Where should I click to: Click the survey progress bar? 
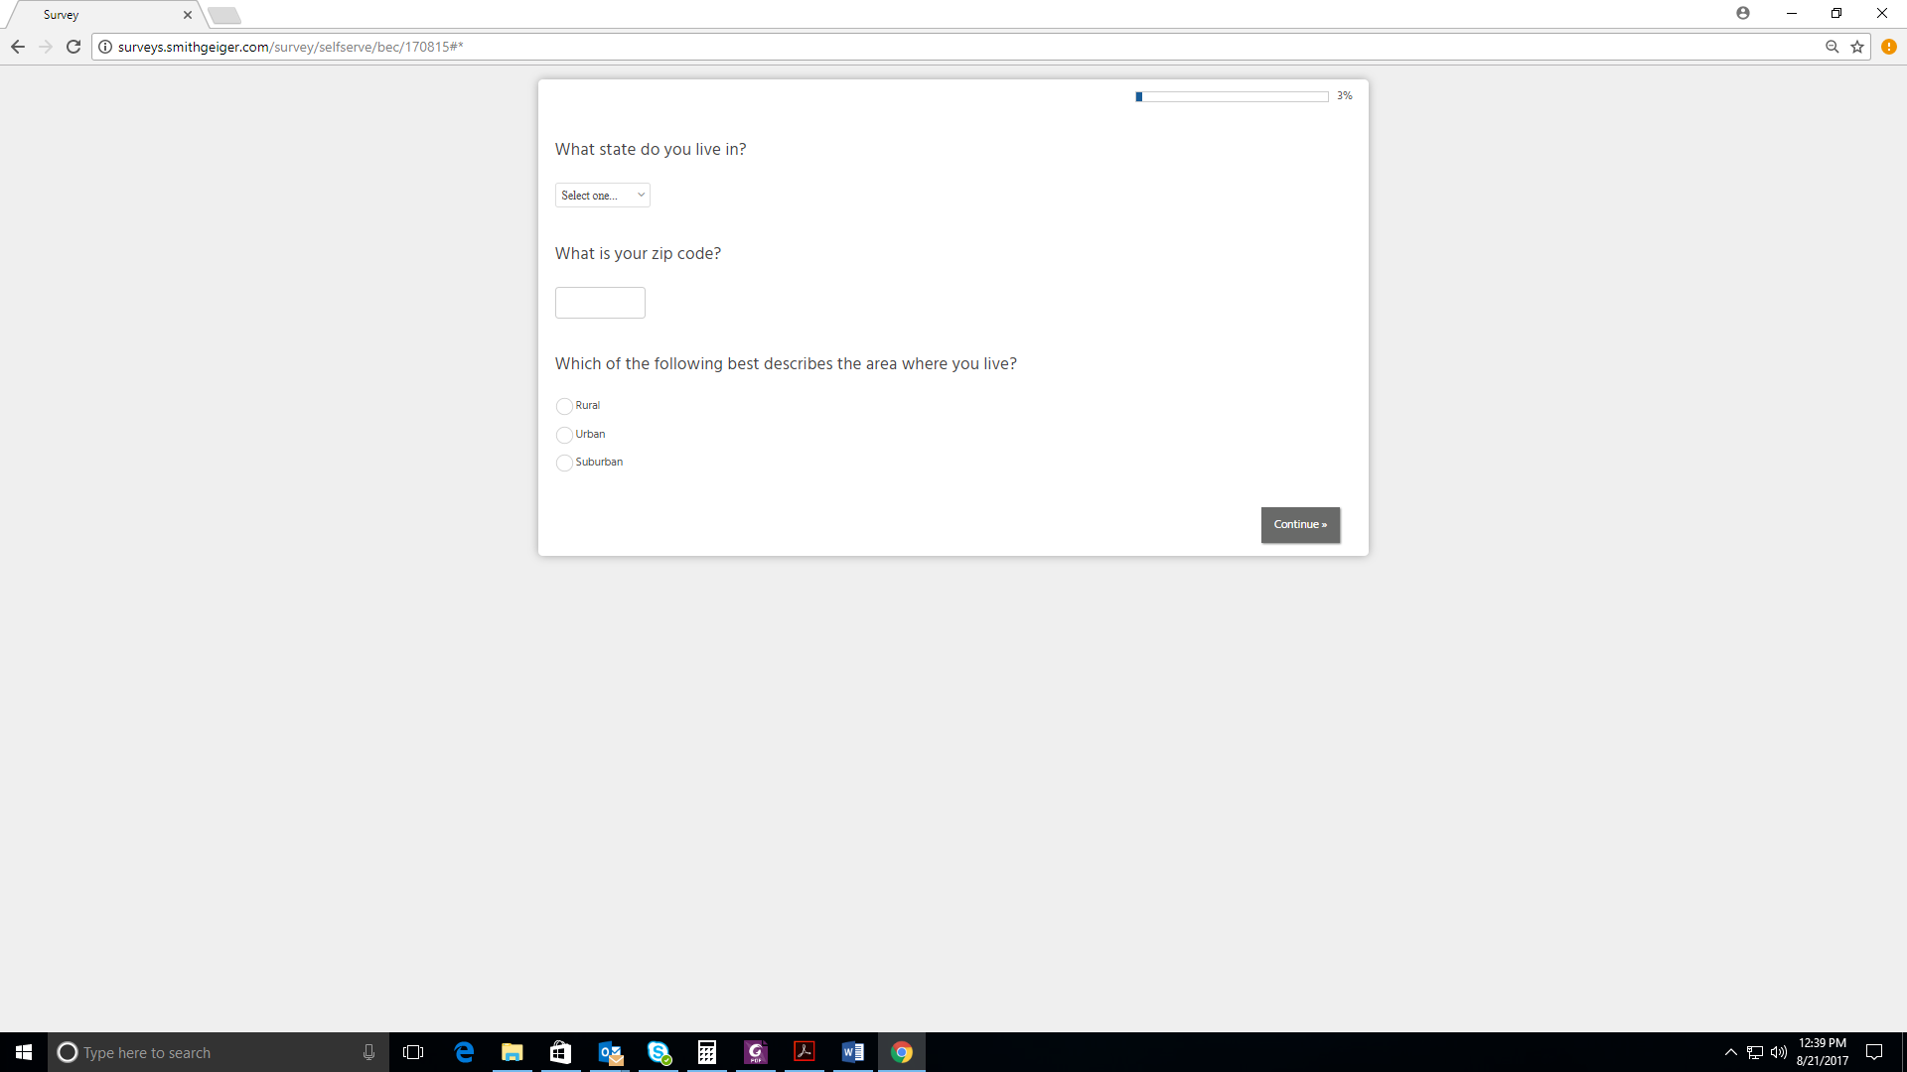tap(1232, 96)
